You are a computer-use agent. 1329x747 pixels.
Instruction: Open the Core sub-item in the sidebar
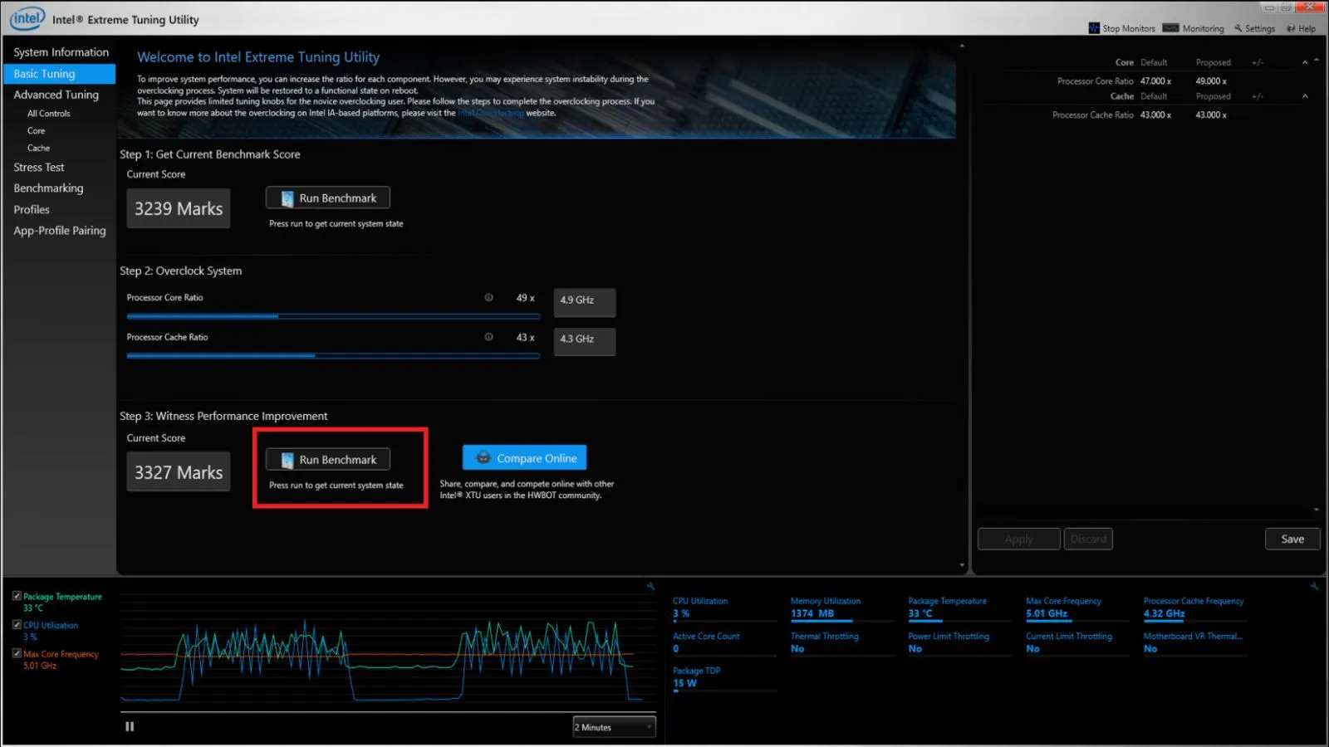[36, 131]
